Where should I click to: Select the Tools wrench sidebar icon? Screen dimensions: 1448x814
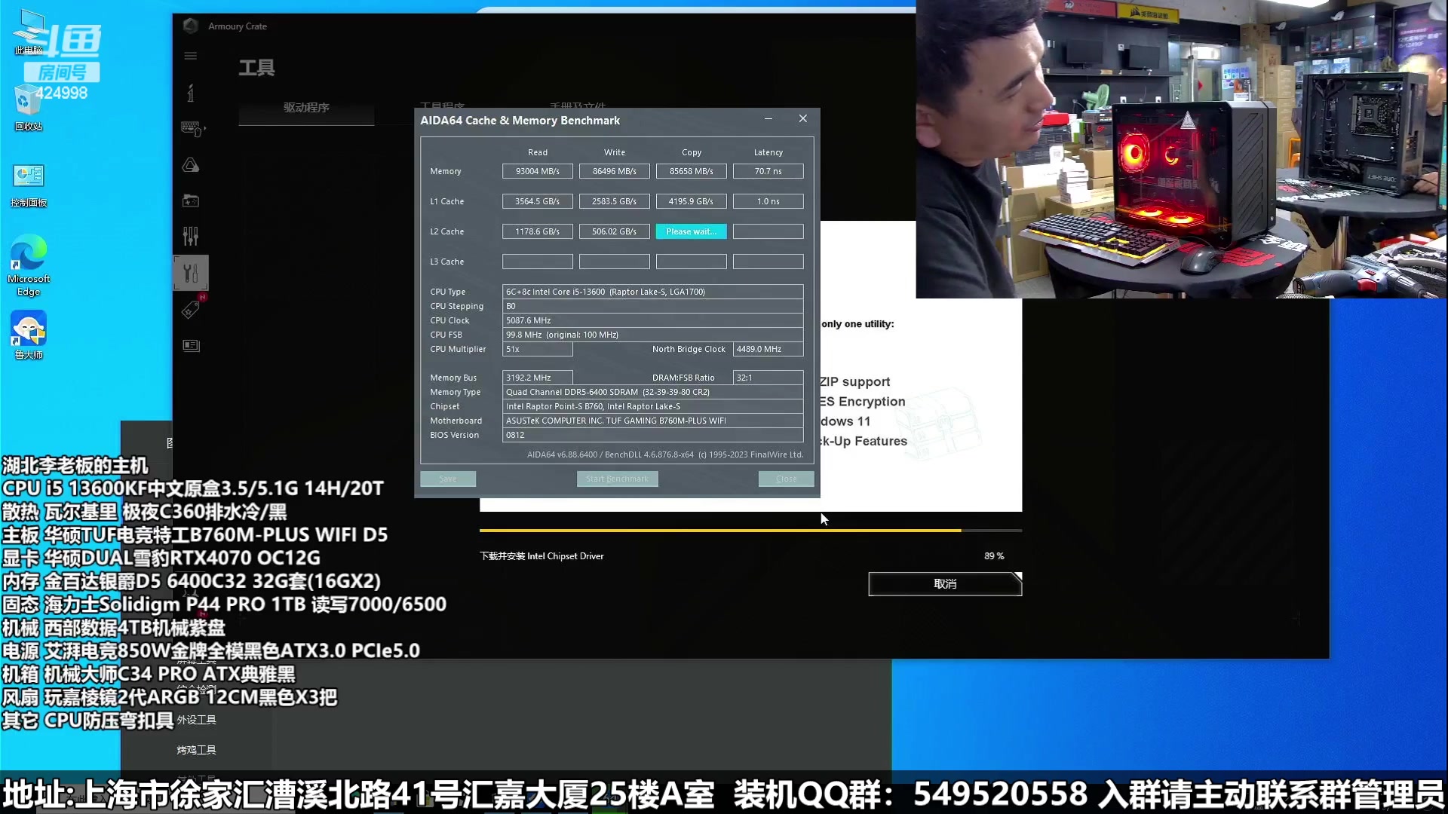[x=191, y=273]
